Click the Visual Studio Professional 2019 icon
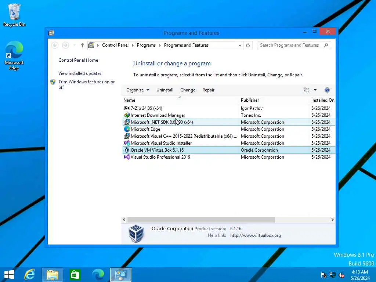 127,157
